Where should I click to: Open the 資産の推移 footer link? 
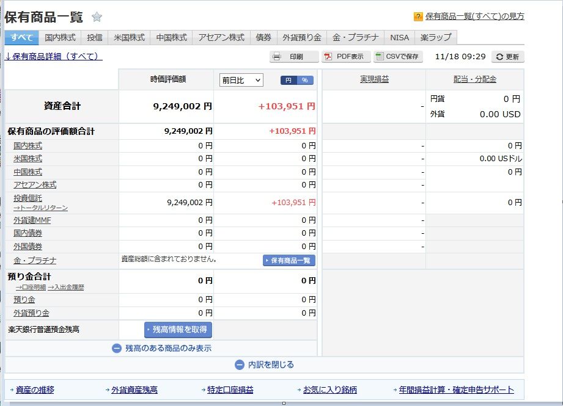[x=35, y=390]
